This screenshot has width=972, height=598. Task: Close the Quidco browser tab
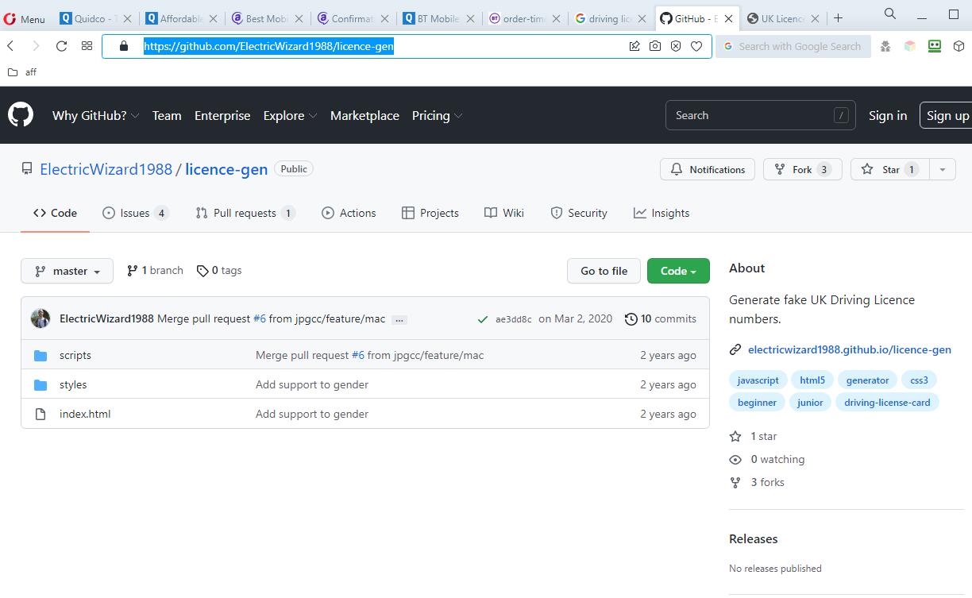point(128,18)
